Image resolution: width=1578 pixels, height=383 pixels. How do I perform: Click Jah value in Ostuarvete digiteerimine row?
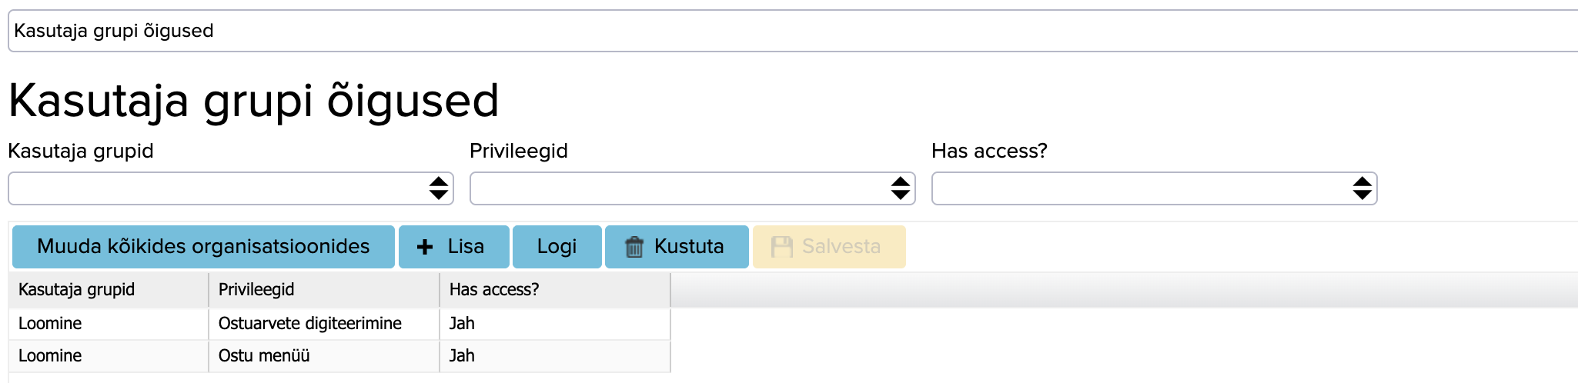[462, 324]
